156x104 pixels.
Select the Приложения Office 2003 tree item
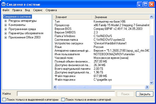pyautogui.click(x=25, y=37)
